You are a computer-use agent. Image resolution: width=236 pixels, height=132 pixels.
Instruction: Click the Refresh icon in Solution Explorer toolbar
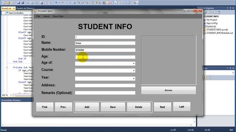[x=209, y=12]
